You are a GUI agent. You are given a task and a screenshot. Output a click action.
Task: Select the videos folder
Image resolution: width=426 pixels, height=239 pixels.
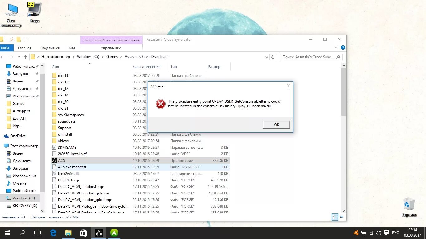63,141
